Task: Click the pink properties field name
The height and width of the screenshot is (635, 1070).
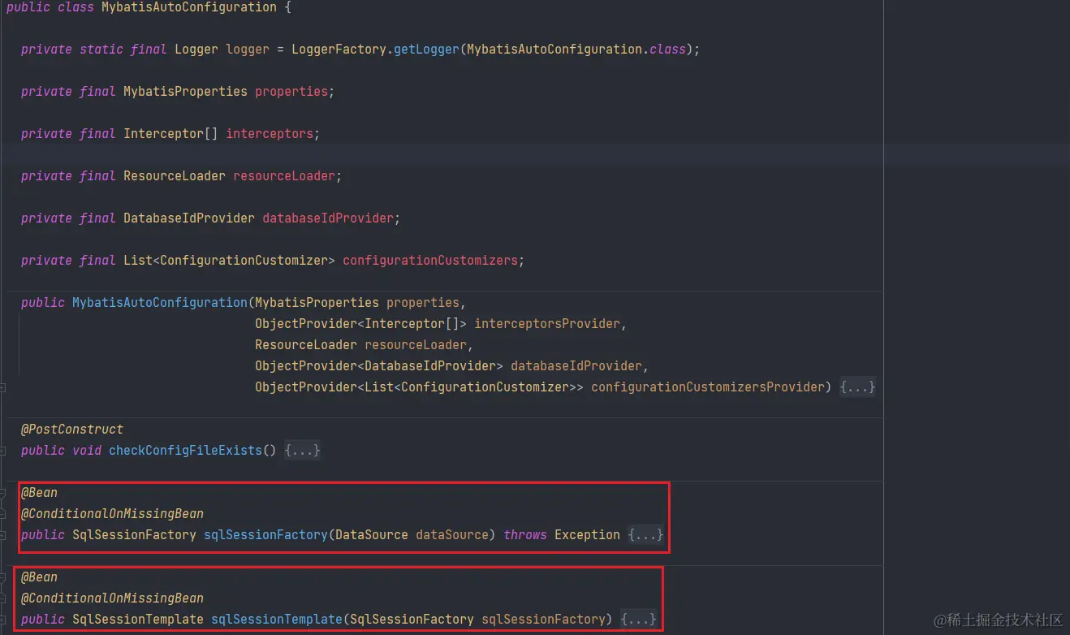Action: 291,92
